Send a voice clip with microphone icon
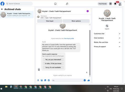This screenshot has height=92, width=125. 38,80
